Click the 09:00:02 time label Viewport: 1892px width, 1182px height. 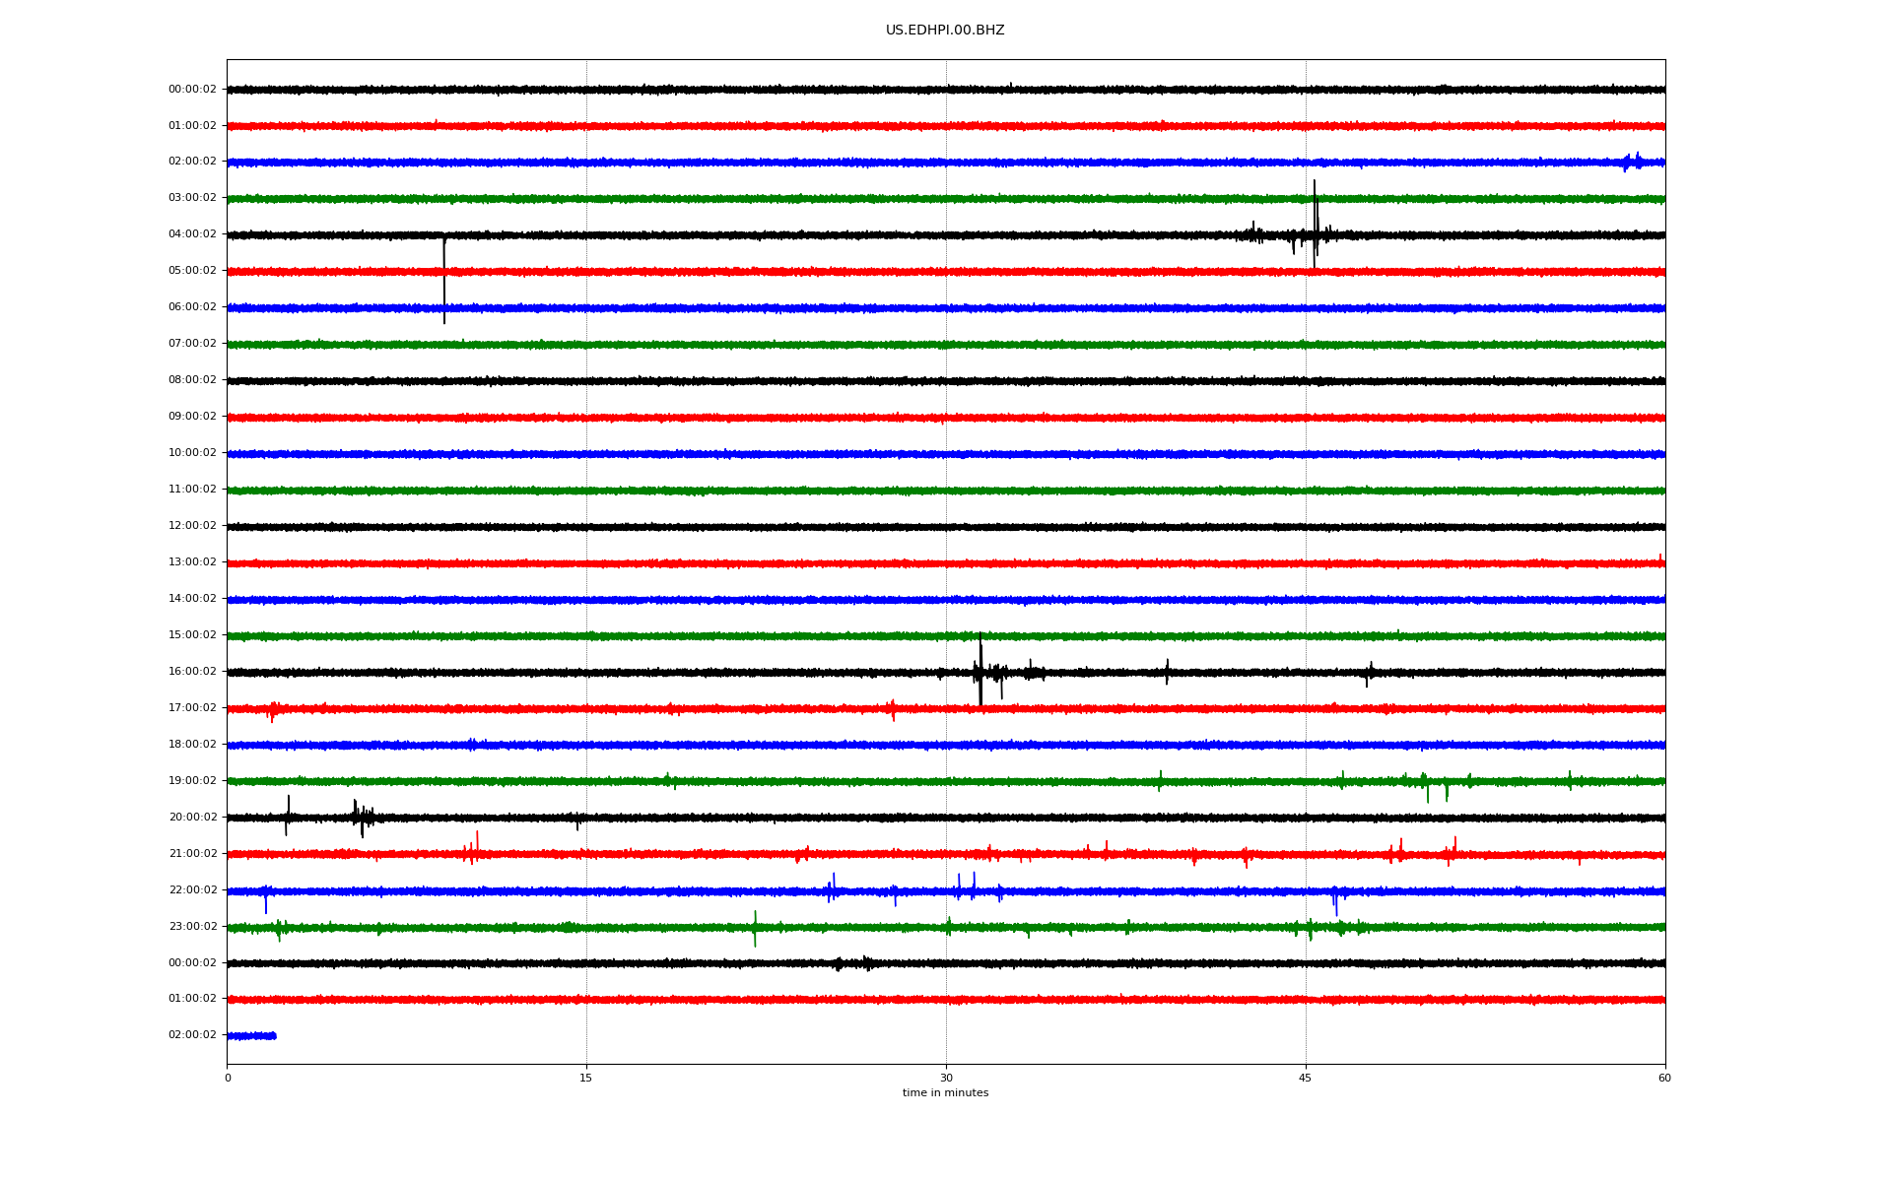(192, 417)
